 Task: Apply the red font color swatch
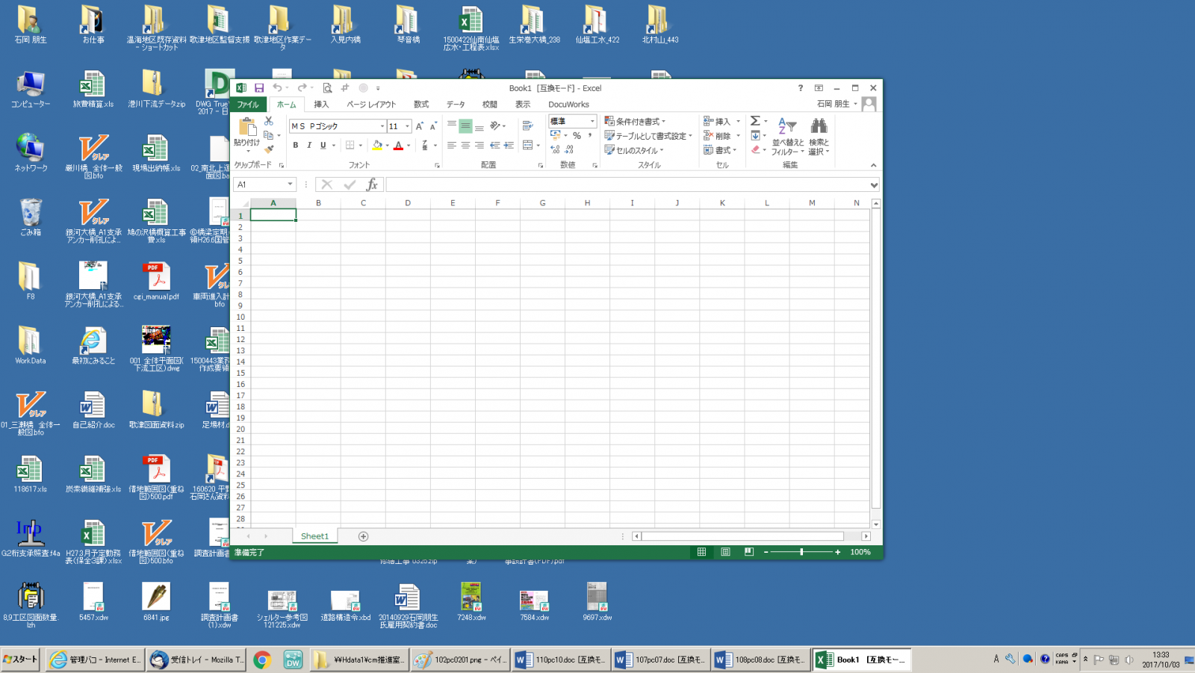pyautogui.click(x=399, y=146)
